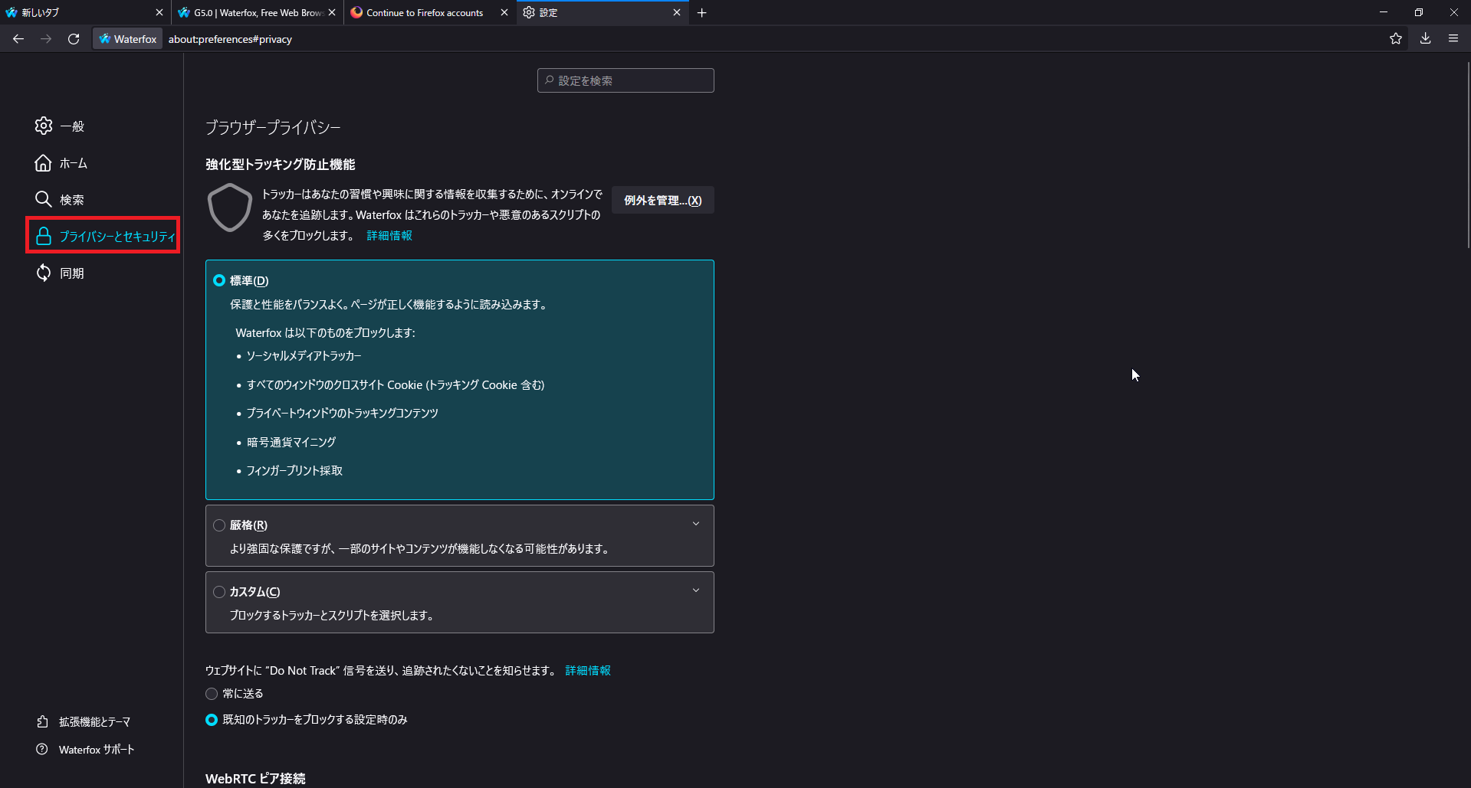Open a new tab with plus button
Image resolution: width=1471 pixels, height=788 pixels.
pyautogui.click(x=701, y=12)
